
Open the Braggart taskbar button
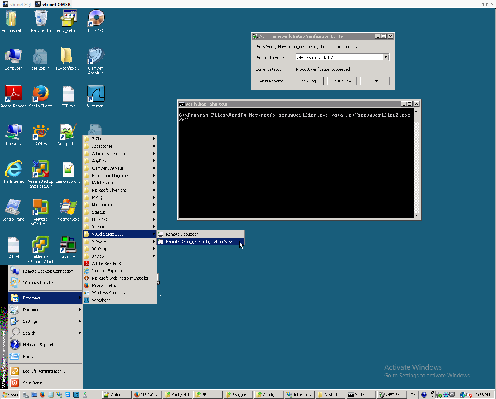238,395
